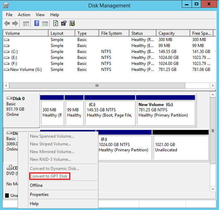219x210 pixels.
Task: Open the File menu
Action: [x=9, y=15]
